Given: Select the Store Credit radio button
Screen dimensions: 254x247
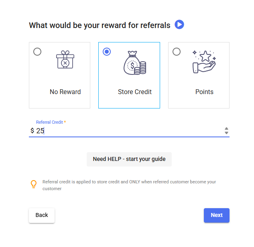Looking at the screenshot, I should point(107,52).
